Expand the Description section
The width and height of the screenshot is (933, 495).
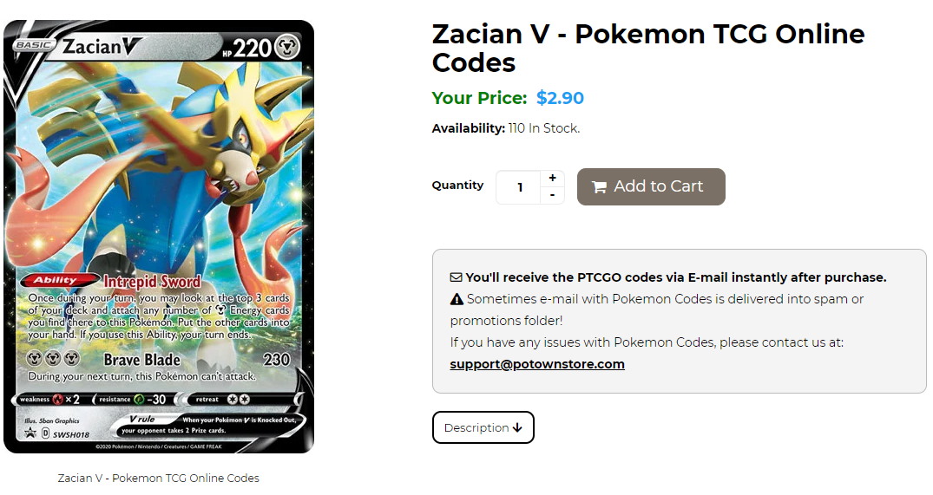coord(483,427)
